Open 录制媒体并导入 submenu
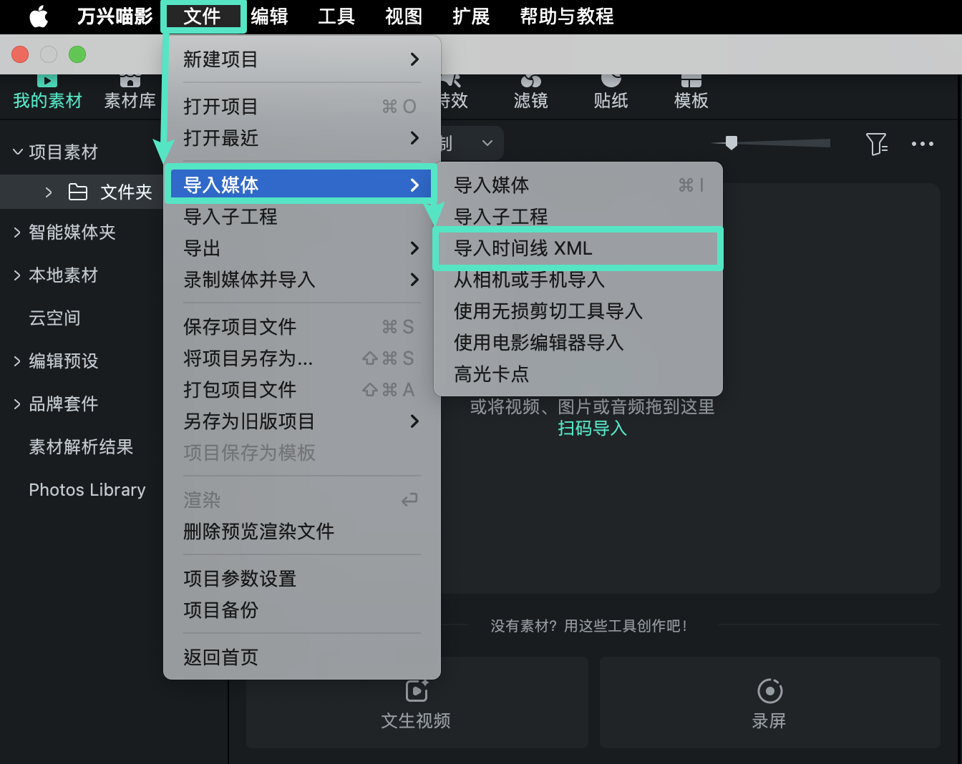 coord(302,280)
